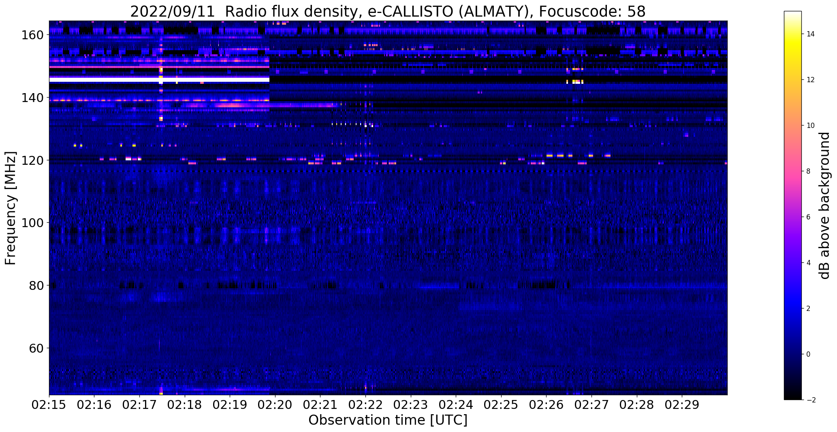The image size is (837, 432).
Task: Click the 02:25 time tick label
Action: point(501,405)
